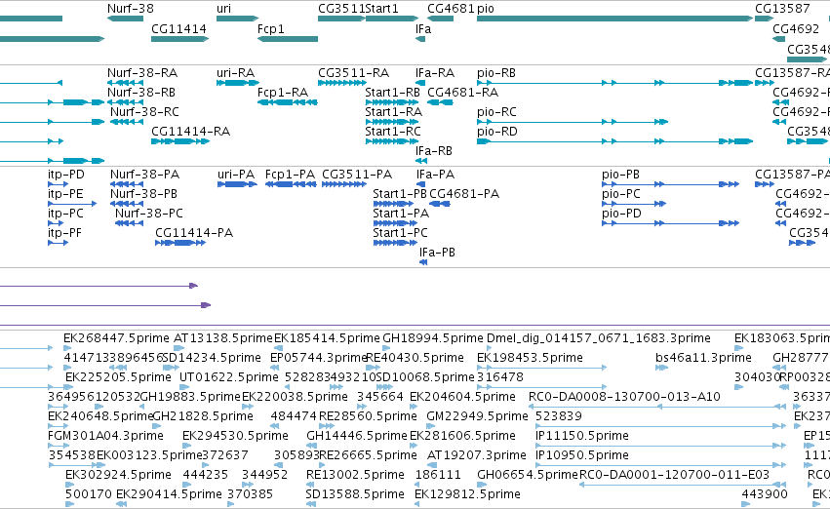The height and width of the screenshot is (509, 830).
Task: Click the uri gene label in top track
Action: point(224,9)
